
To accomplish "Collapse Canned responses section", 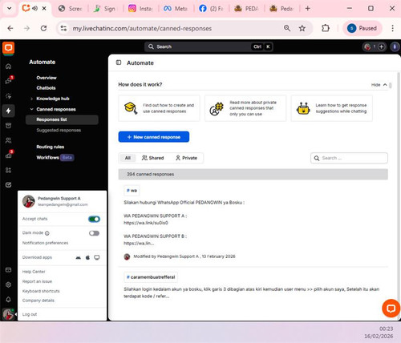I will [31, 109].
